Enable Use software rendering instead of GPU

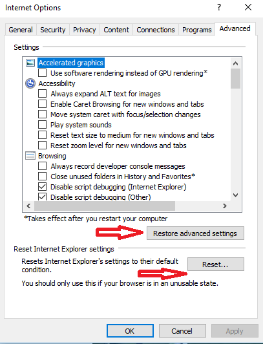42,73
